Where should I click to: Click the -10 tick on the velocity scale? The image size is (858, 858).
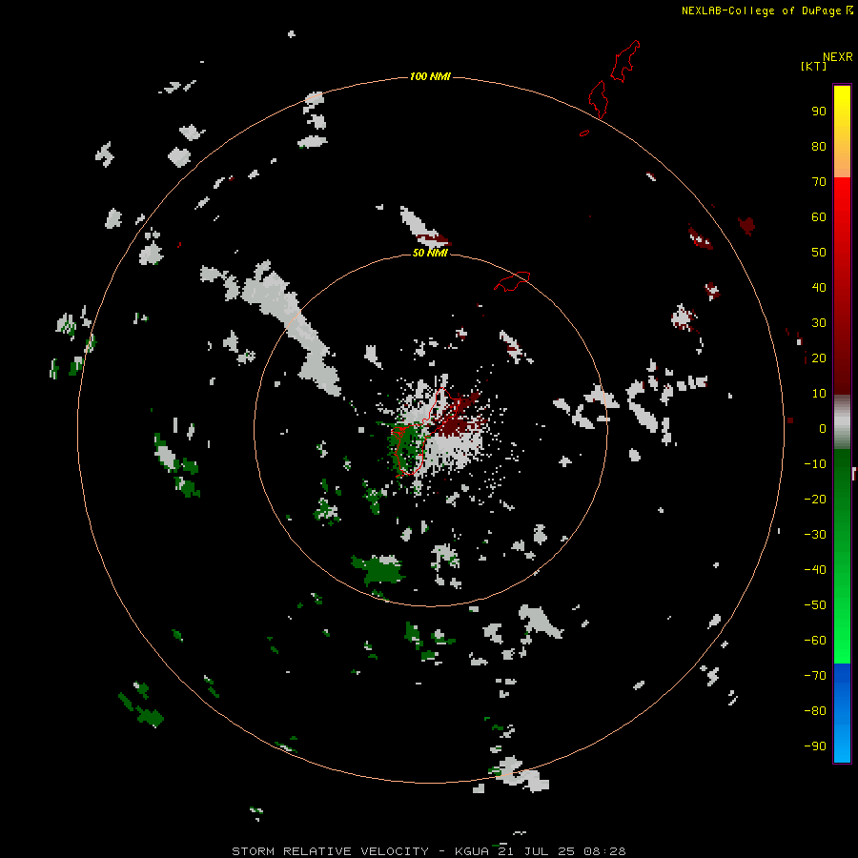815,464
